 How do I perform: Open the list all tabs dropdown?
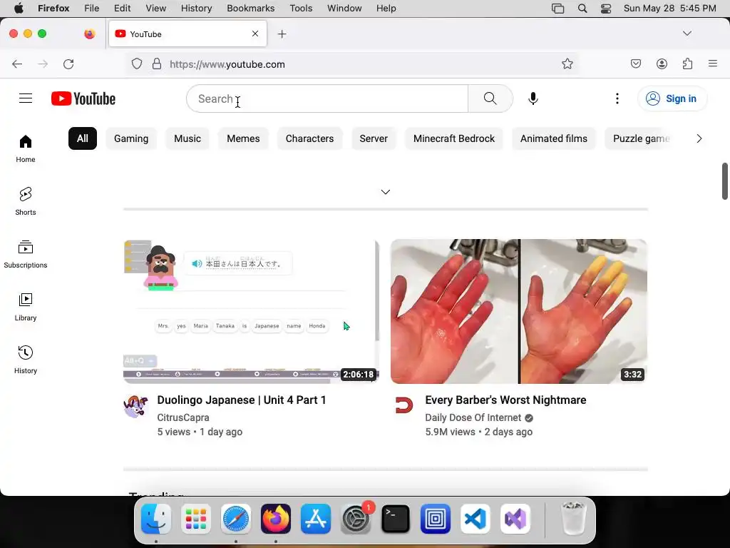point(687,34)
